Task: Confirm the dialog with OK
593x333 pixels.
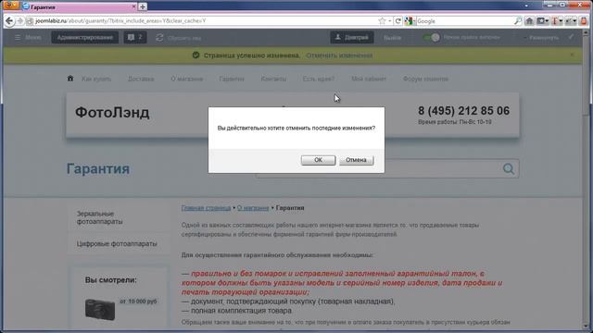Action: click(x=318, y=160)
